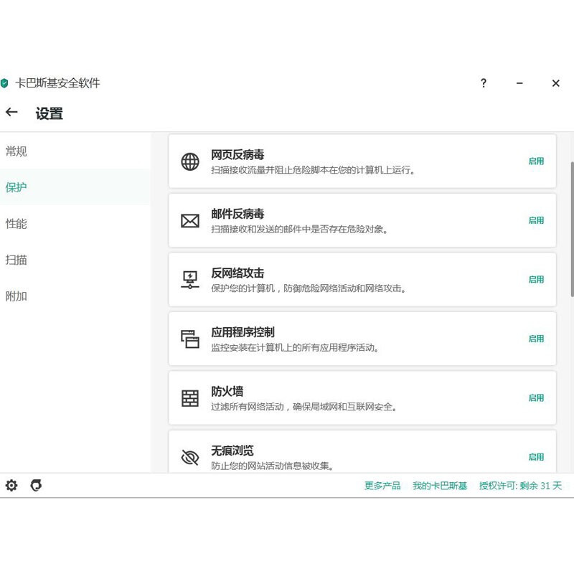Image resolution: width=574 pixels, height=574 pixels.
Task: Close the Kaspersky window
Action: [555, 83]
